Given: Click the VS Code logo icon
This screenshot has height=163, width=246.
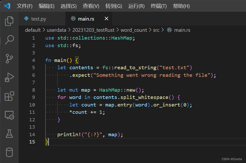Looking at the screenshot, I should pos(7,6).
